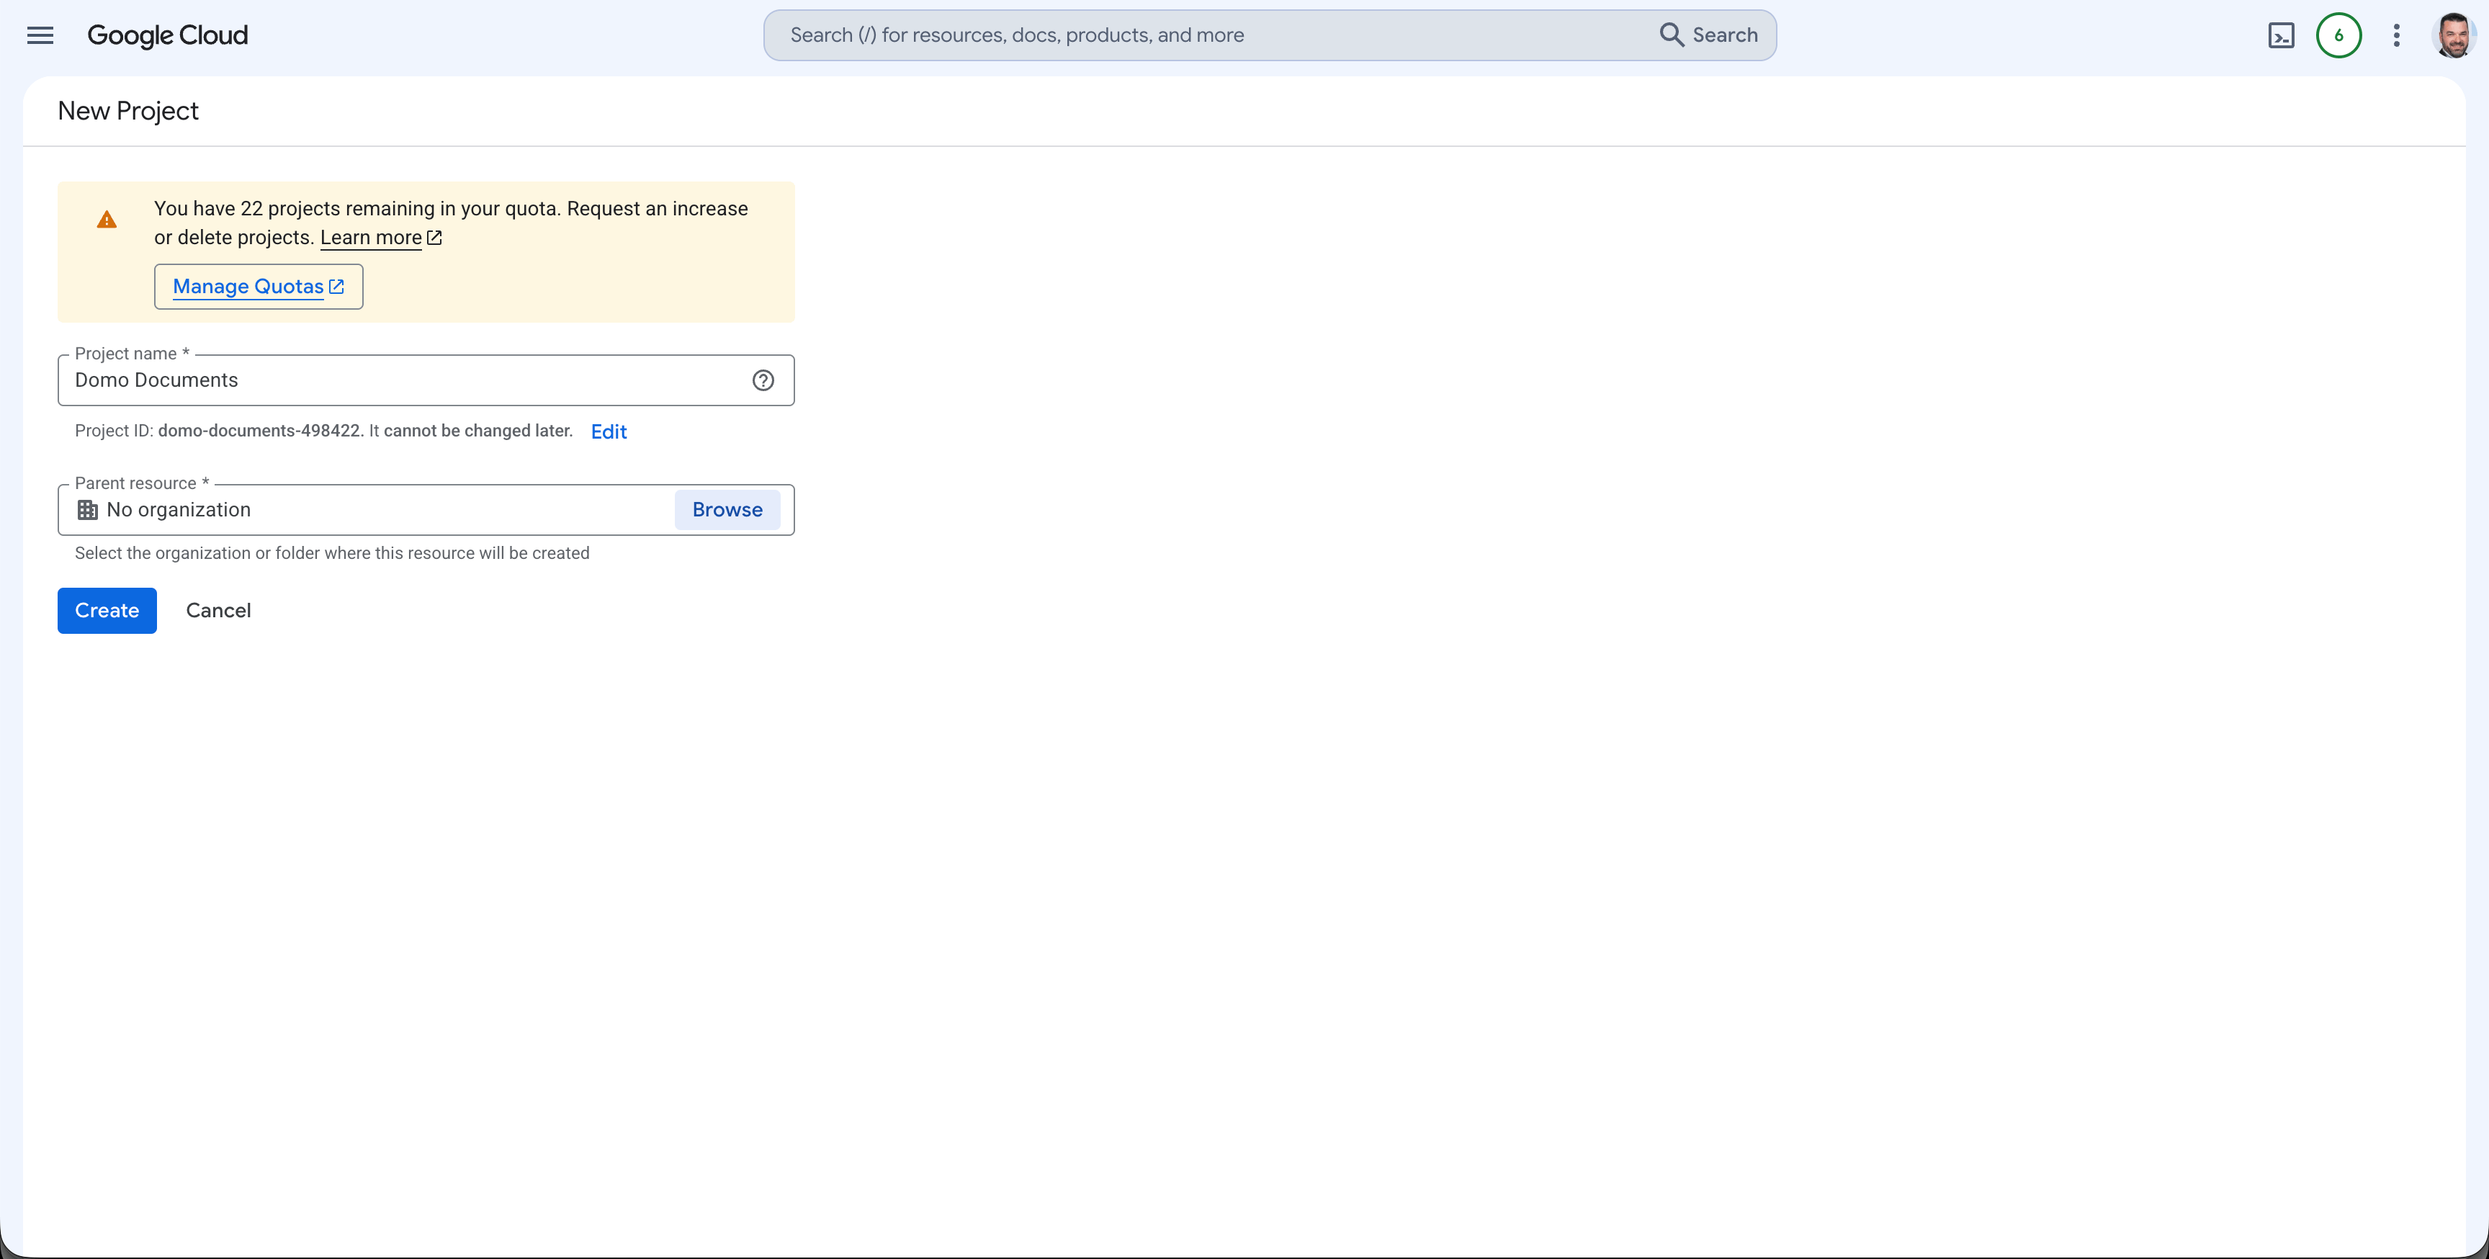Click the project ID text domo-documents-498422
The width and height of the screenshot is (2489, 1259).
259,431
